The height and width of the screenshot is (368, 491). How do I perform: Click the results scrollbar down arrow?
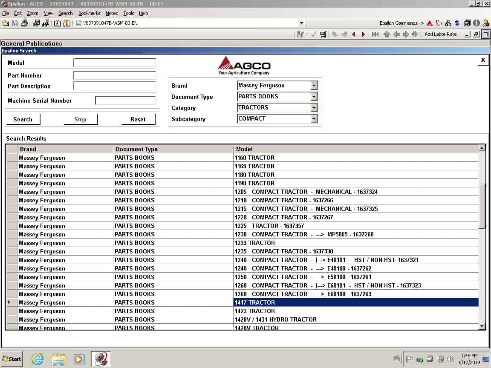click(482, 326)
